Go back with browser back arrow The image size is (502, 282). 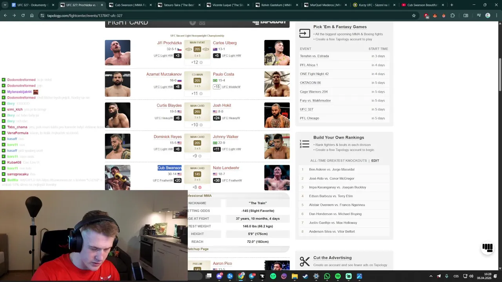tap(5, 16)
